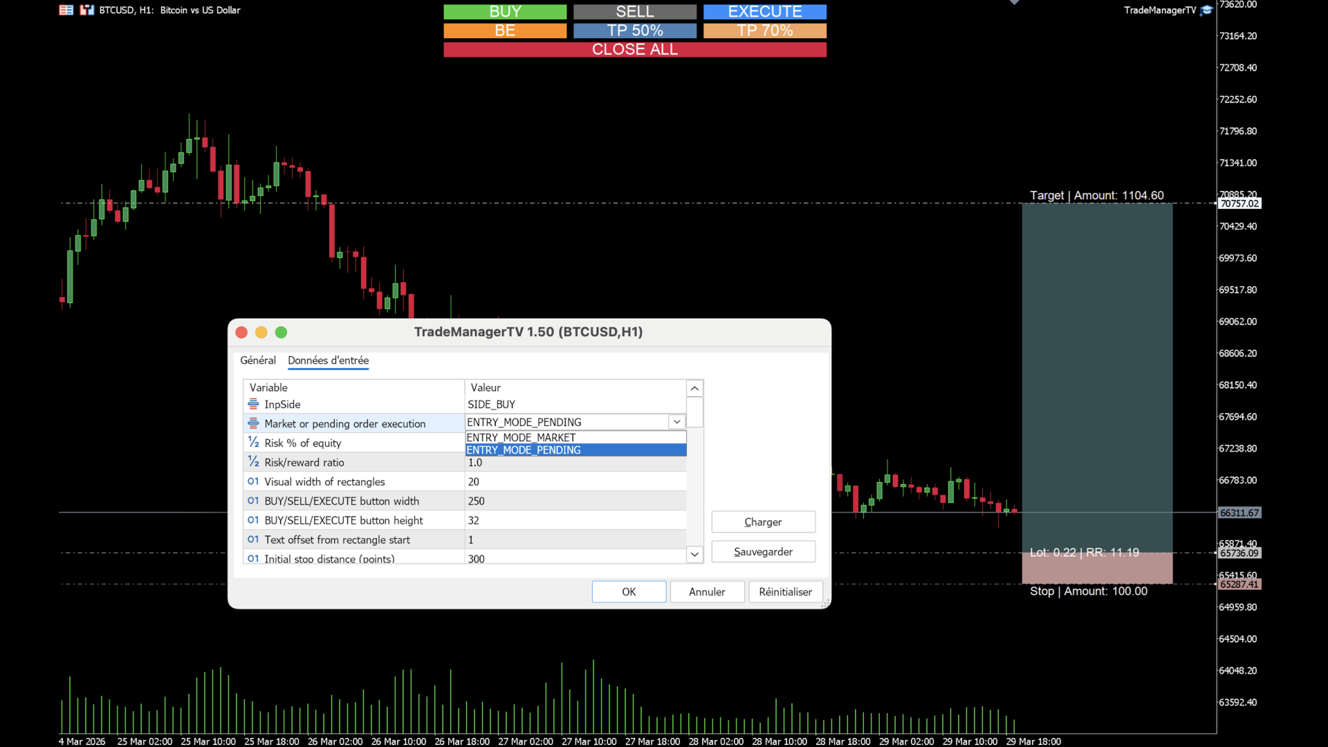
Task: Click the Visual width of rectangles integer icon
Action: coord(253,481)
